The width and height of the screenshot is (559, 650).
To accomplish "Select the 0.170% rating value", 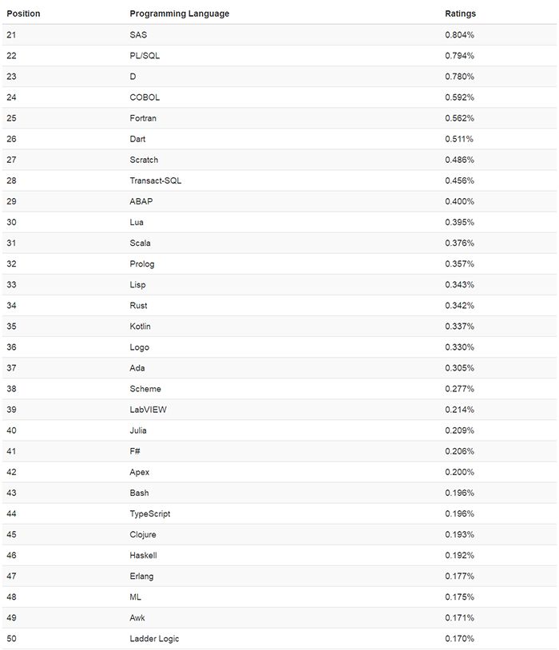I will (x=459, y=638).
